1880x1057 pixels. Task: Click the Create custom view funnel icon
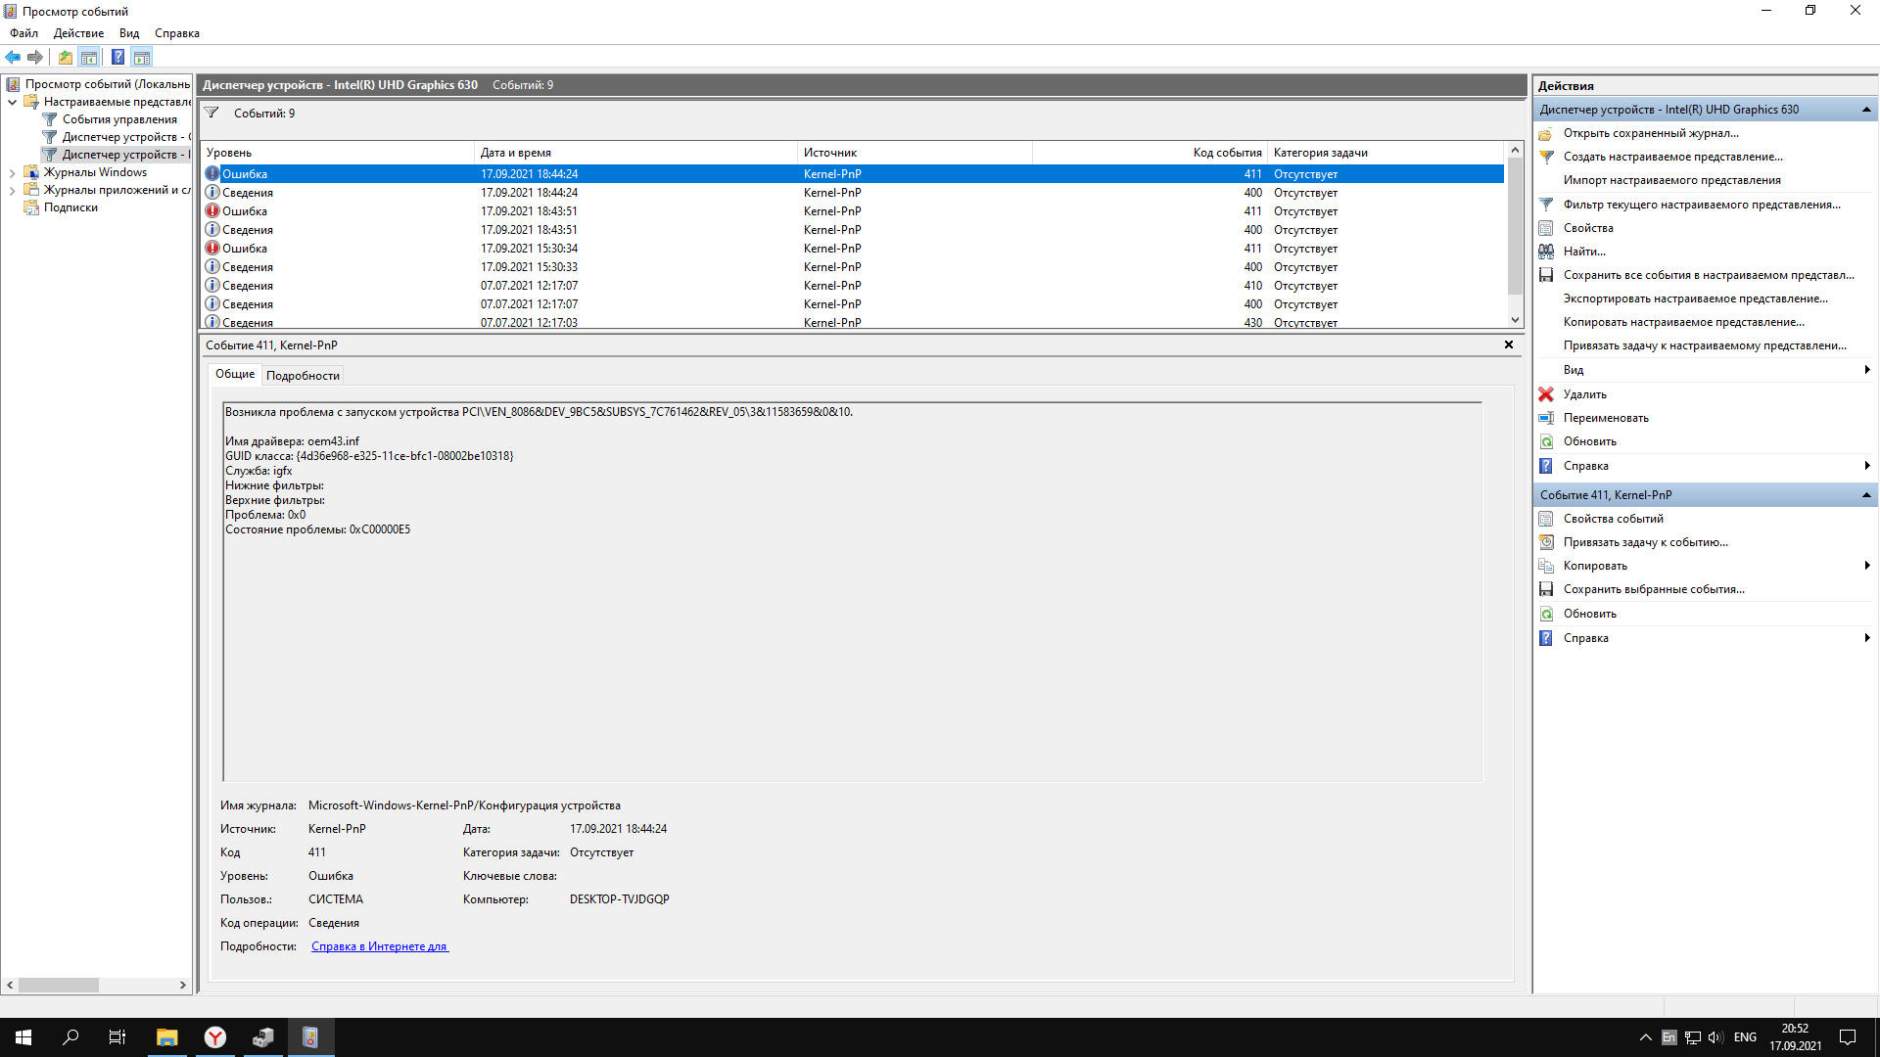(x=1546, y=157)
